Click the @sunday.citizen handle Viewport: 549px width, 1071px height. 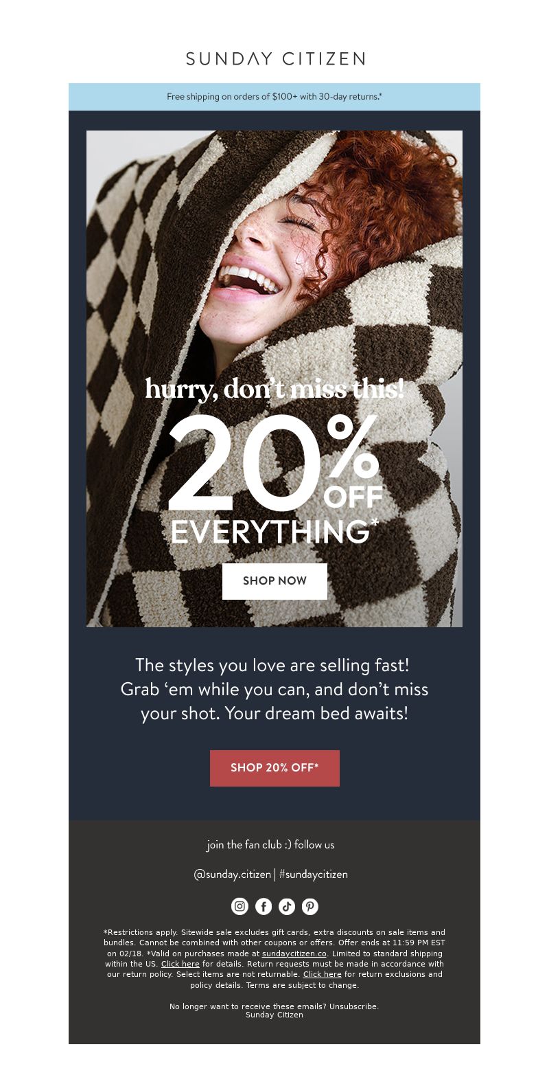[233, 875]
